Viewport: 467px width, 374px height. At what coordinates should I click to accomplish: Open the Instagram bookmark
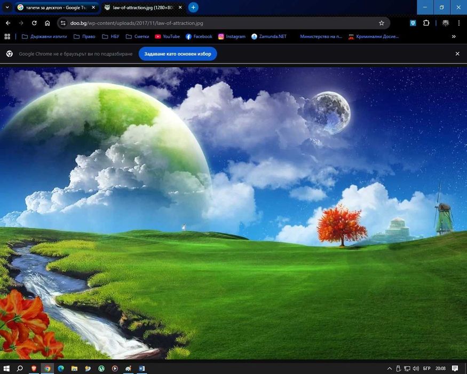point(232,36)
